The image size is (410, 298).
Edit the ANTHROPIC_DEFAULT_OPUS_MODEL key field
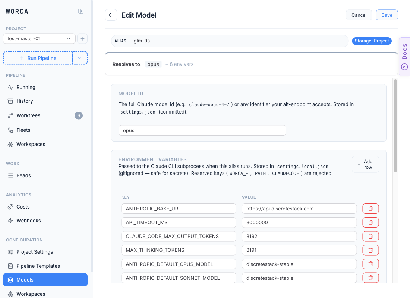pyautogui.click(x=179, y=264)
